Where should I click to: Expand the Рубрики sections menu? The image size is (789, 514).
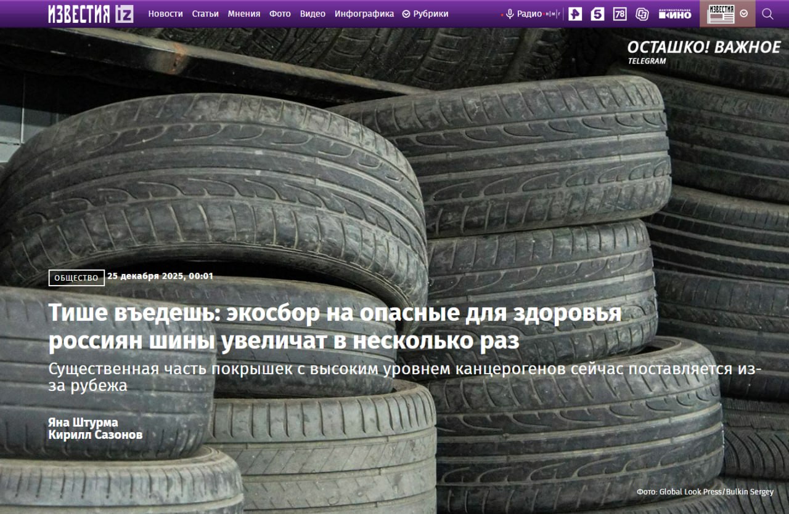click(x=425, y=14)
